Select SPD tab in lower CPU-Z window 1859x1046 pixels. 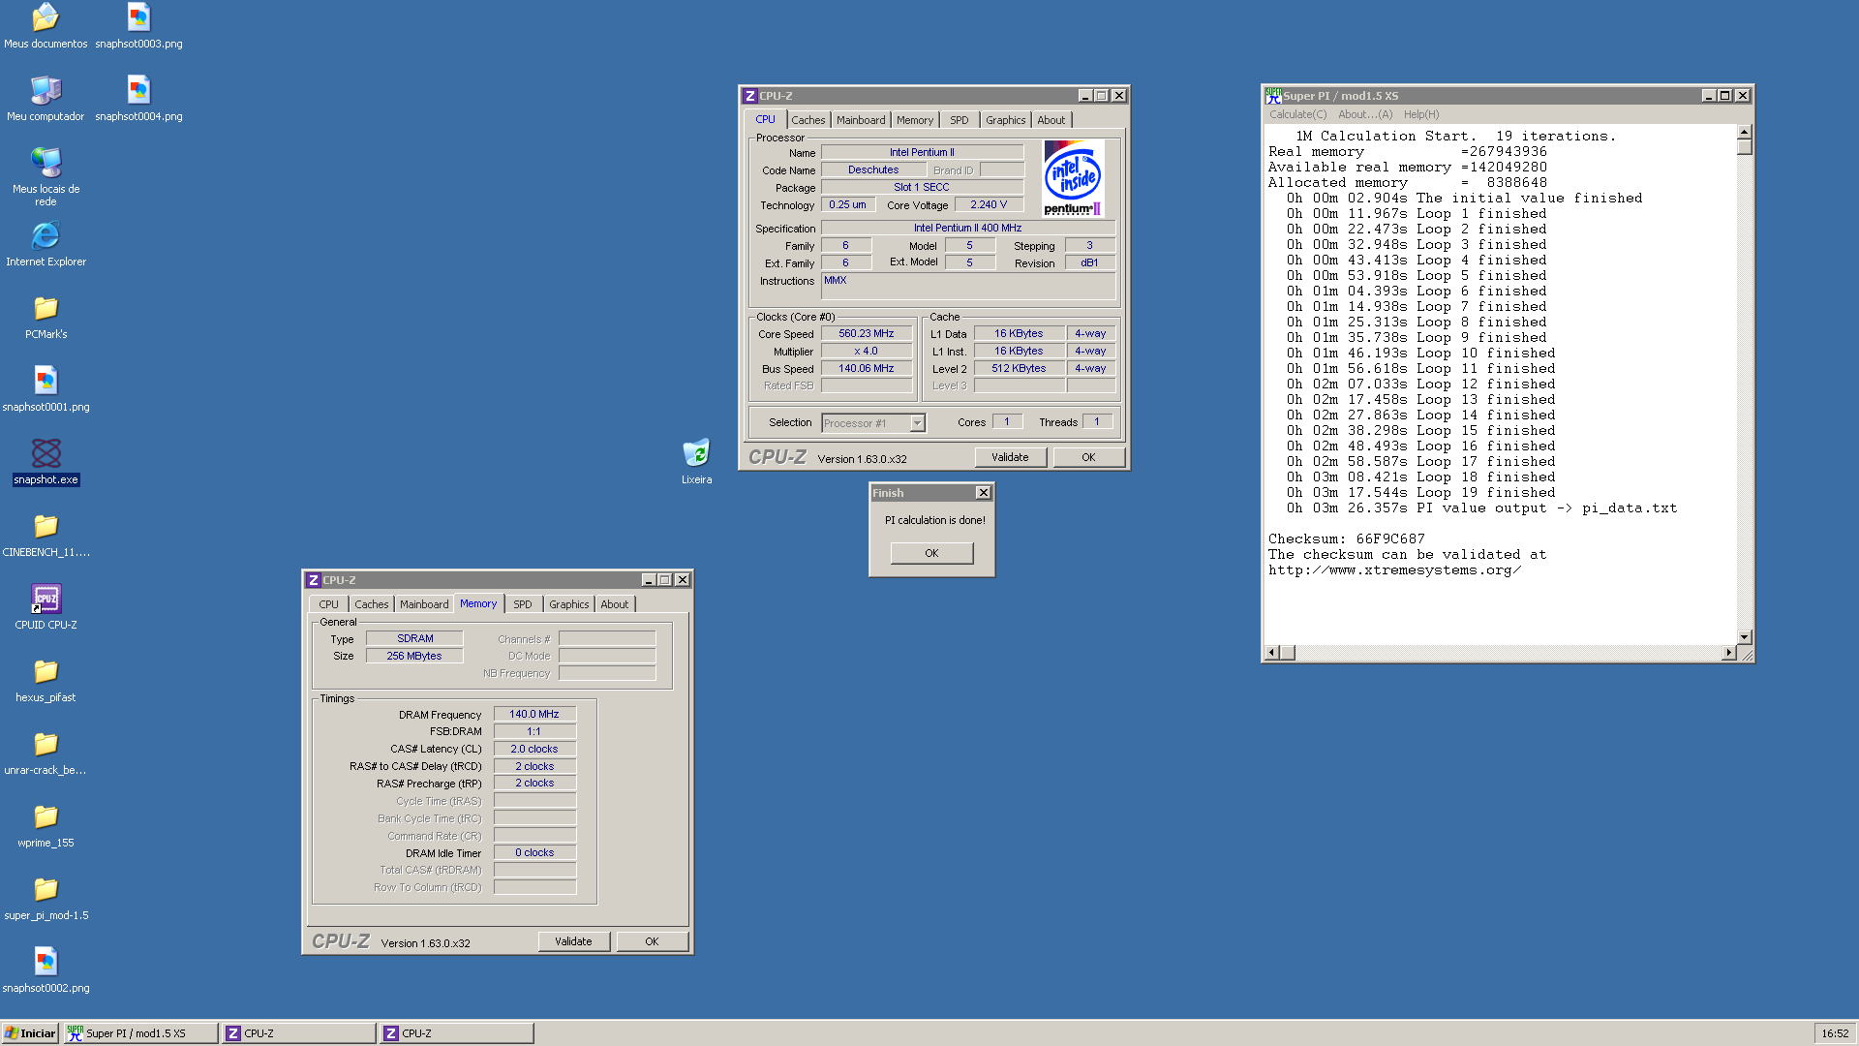pyautogui.click(x=523, y=604)
